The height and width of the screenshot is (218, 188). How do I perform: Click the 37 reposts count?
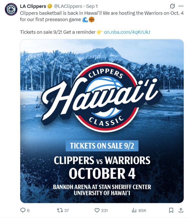67,210
